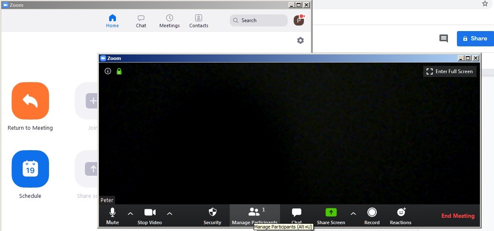Screen dimensions: 494x231
Task: Click the Join plus button behind meeting window
Action: (x=87, y=100)
